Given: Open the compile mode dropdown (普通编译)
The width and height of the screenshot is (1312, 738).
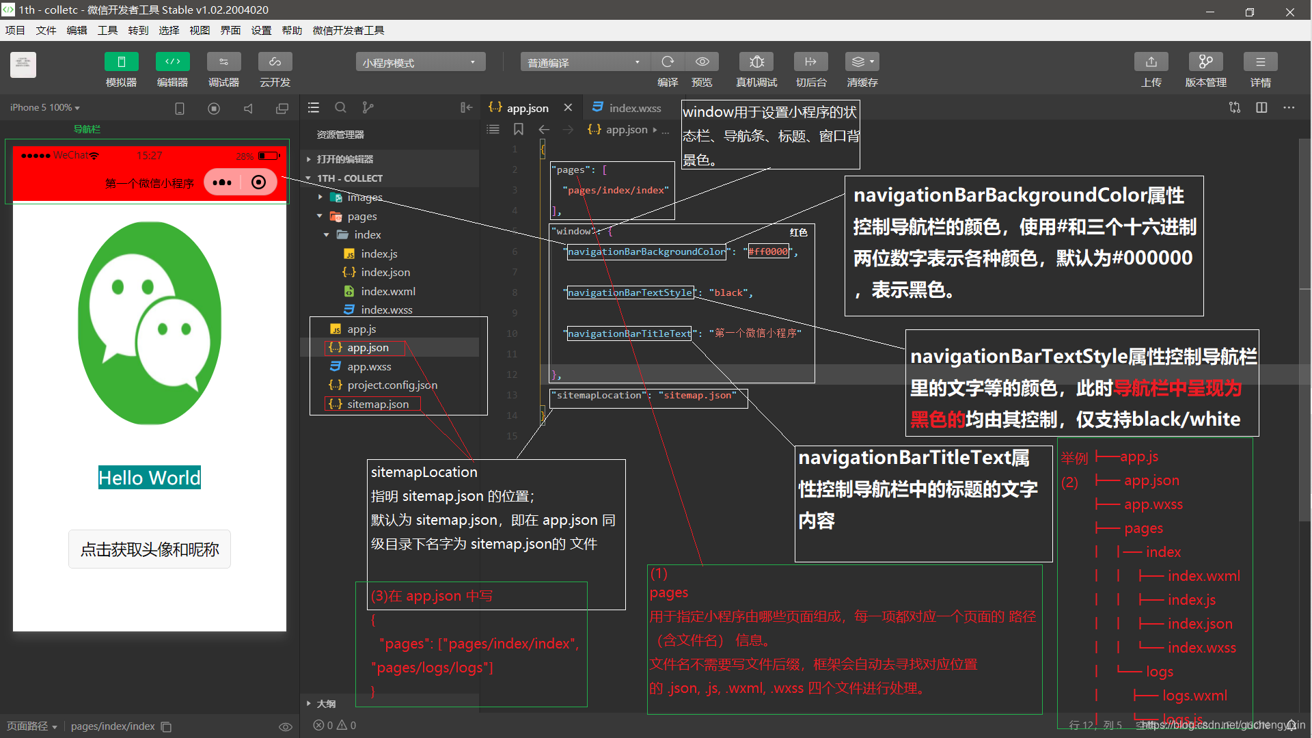Looking at the screenshot, I should pyautogui.click(x=585, y=63).
